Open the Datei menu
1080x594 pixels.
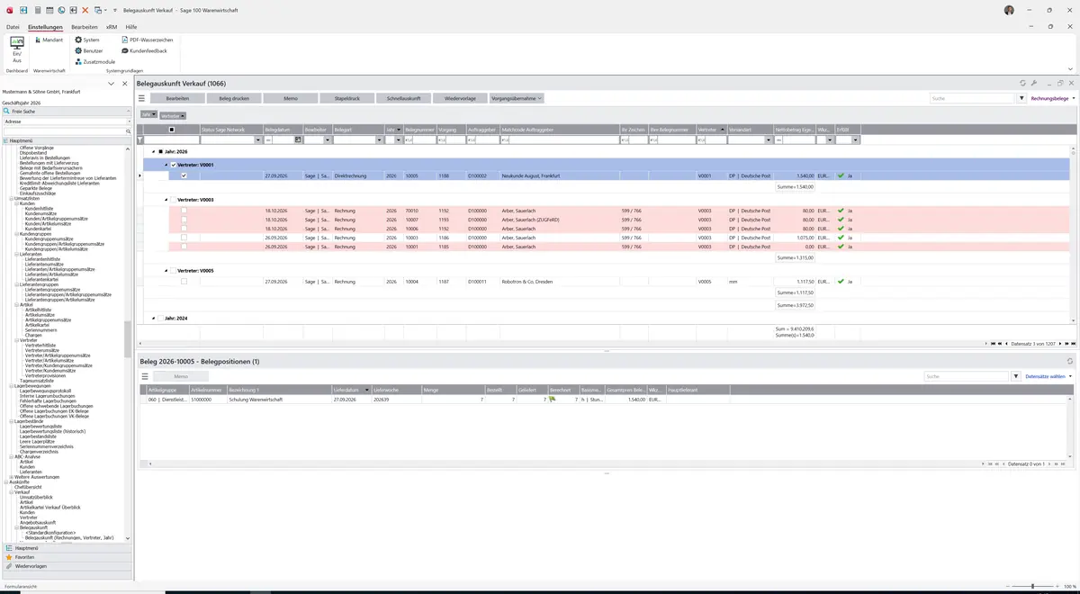pyautogui.click(x=13, y=27)
